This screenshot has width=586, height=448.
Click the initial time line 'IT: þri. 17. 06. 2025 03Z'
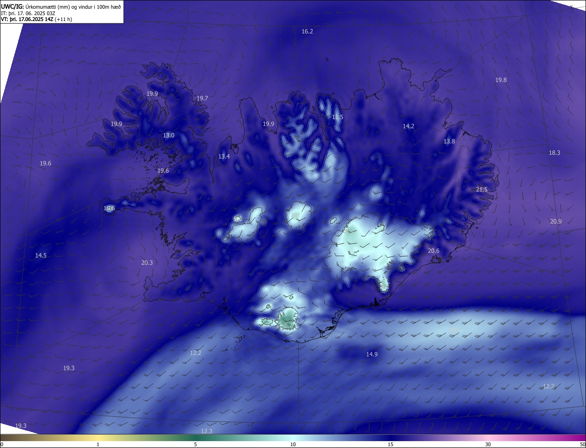(x=28, y=13)
